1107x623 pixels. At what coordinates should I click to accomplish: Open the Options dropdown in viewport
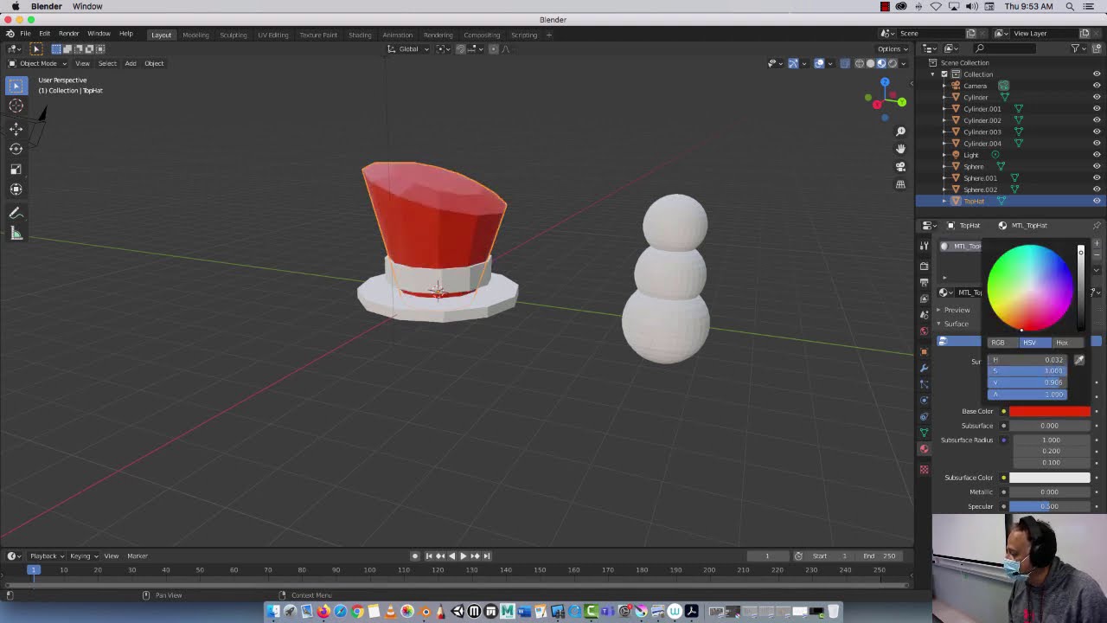893,48
